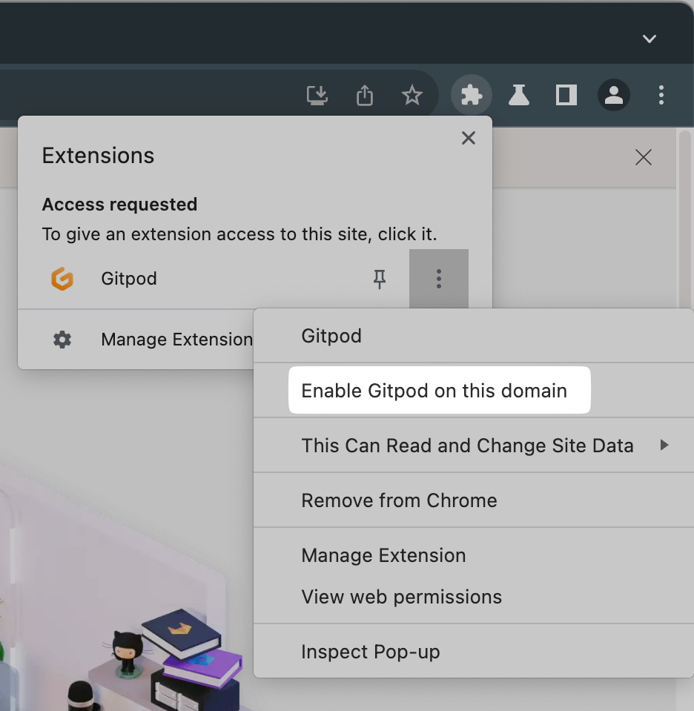Click the Manage Extensions gear icon
Screen dimensions: 694x711
pyautogui.click(x=62, y=340)
